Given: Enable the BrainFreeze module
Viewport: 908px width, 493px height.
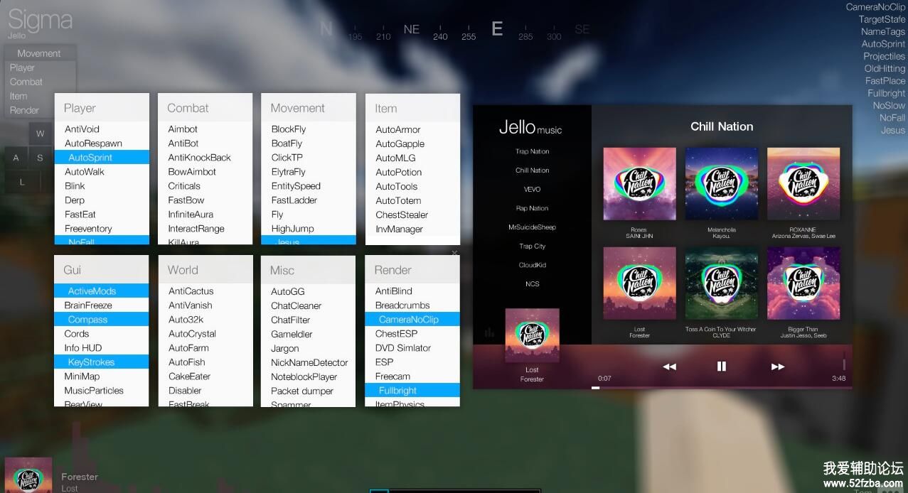Looking at the screenshot, I should [x=102, y=305].
